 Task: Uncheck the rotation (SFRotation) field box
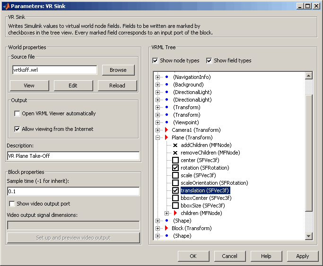[x=175, y=168]
